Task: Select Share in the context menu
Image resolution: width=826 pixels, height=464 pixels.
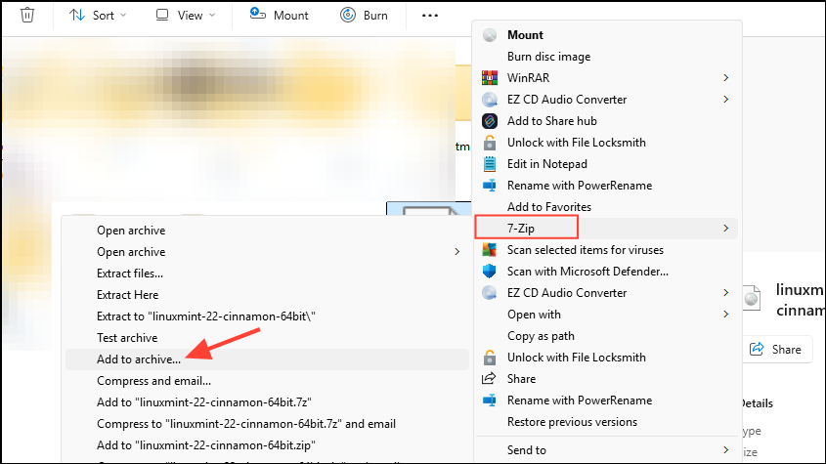Action: [521, 379]
